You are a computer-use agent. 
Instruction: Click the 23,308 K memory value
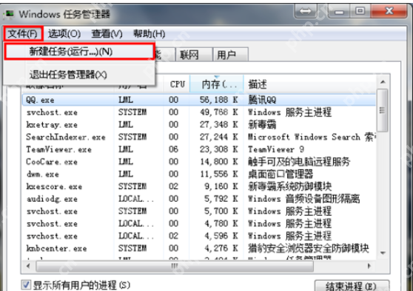pos(219,149)
